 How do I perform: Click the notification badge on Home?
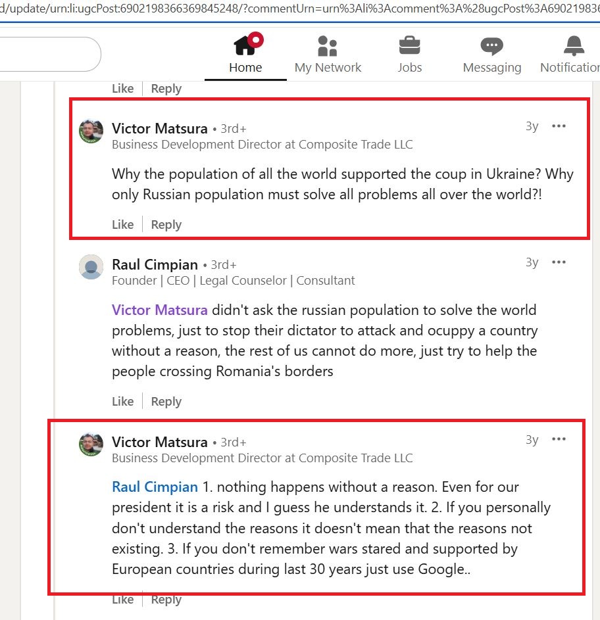click(x=255, y=38)
